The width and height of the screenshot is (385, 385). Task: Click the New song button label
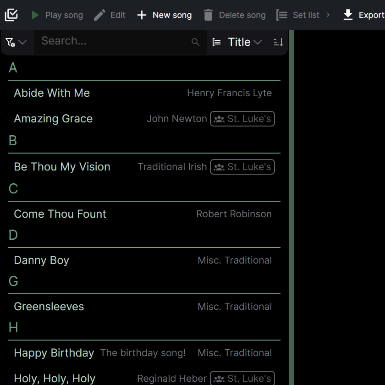[172, 15]
